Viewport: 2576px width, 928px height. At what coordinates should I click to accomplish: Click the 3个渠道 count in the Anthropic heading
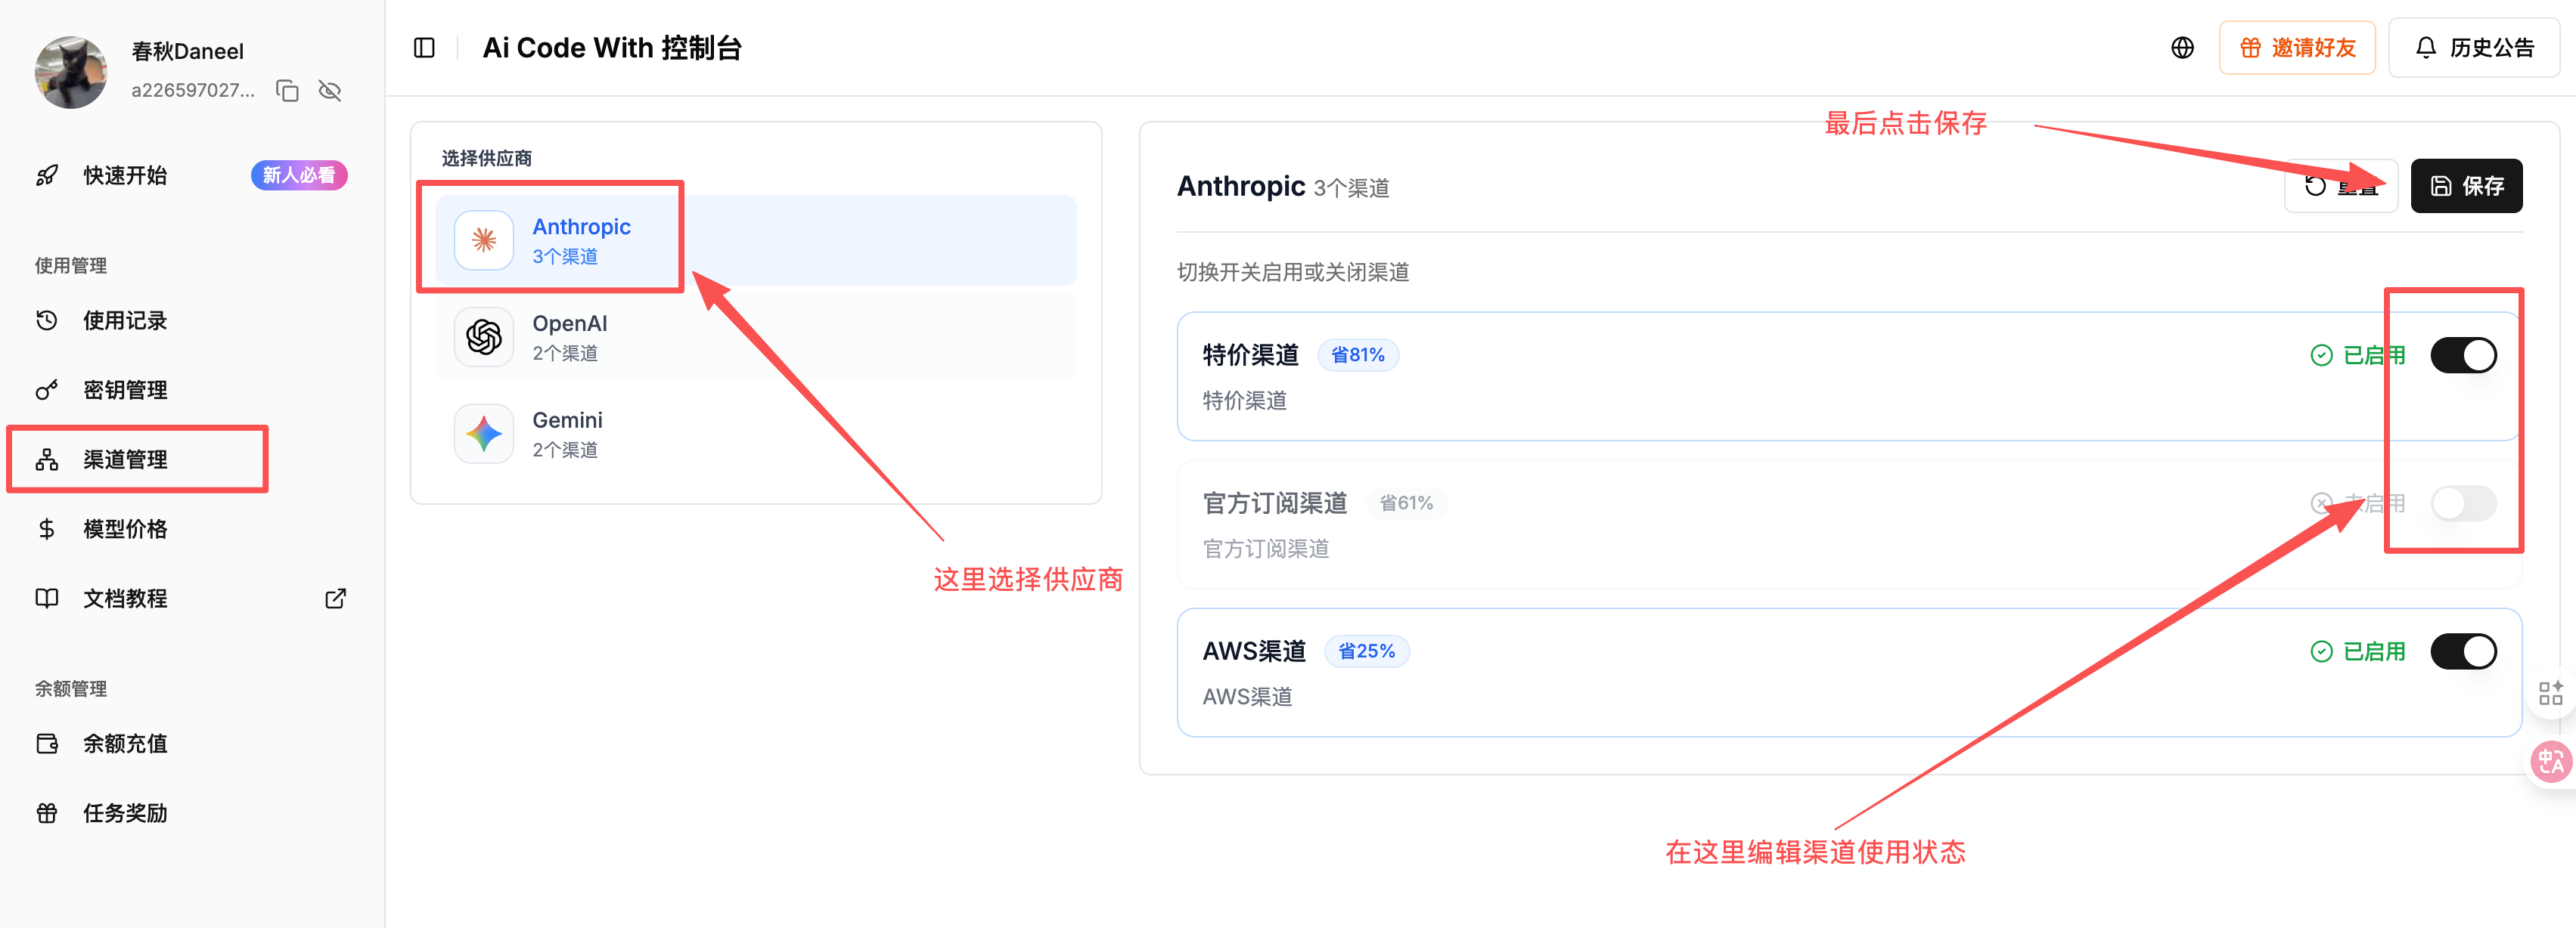1351,188
